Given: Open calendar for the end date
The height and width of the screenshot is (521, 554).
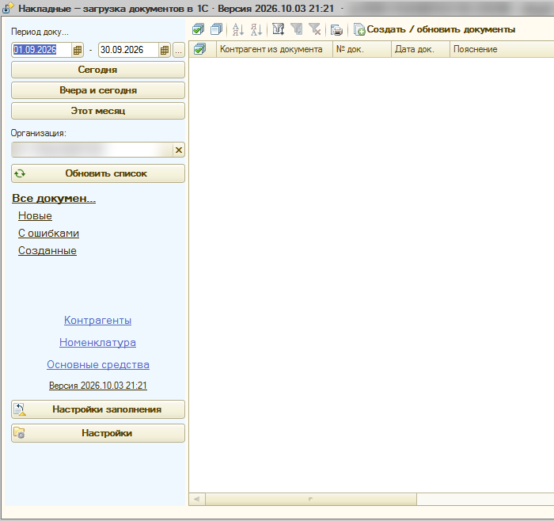Looking at the screenshot, I should click(165, 50).
